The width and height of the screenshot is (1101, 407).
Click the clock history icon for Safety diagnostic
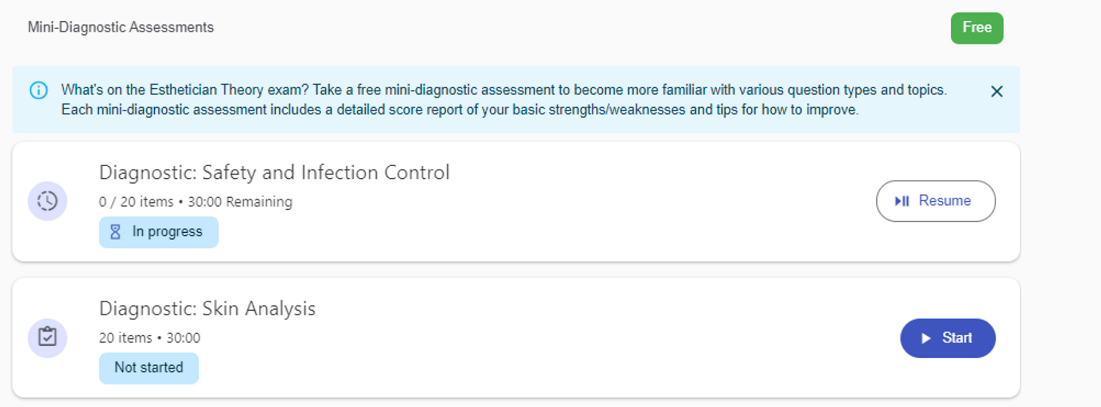tap(48, 201)
